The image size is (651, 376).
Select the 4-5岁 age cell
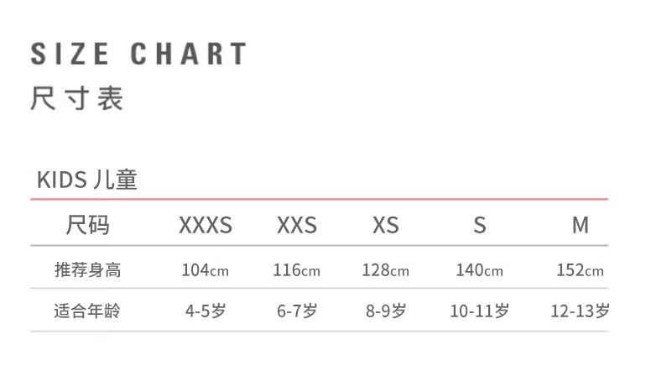point(206,311)
